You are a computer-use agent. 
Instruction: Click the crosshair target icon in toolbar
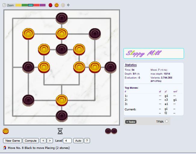coord(68,5)
